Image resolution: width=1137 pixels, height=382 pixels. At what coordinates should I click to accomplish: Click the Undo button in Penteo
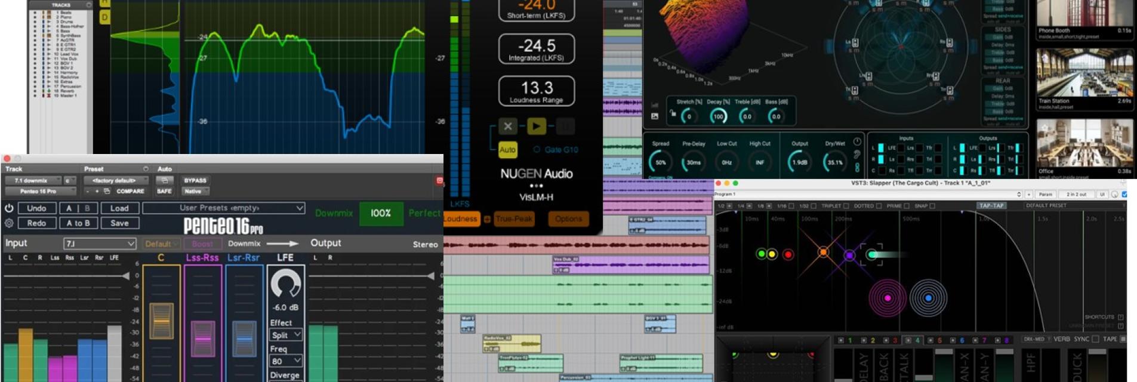click(x=36, y=208)
